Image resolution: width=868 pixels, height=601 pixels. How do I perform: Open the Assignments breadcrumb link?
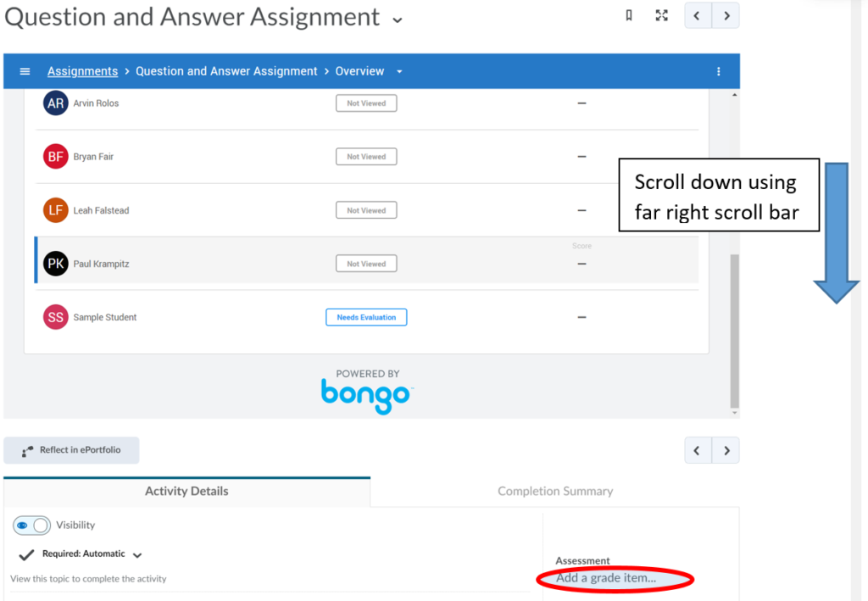pyautogui.click(x=82, y=71)
